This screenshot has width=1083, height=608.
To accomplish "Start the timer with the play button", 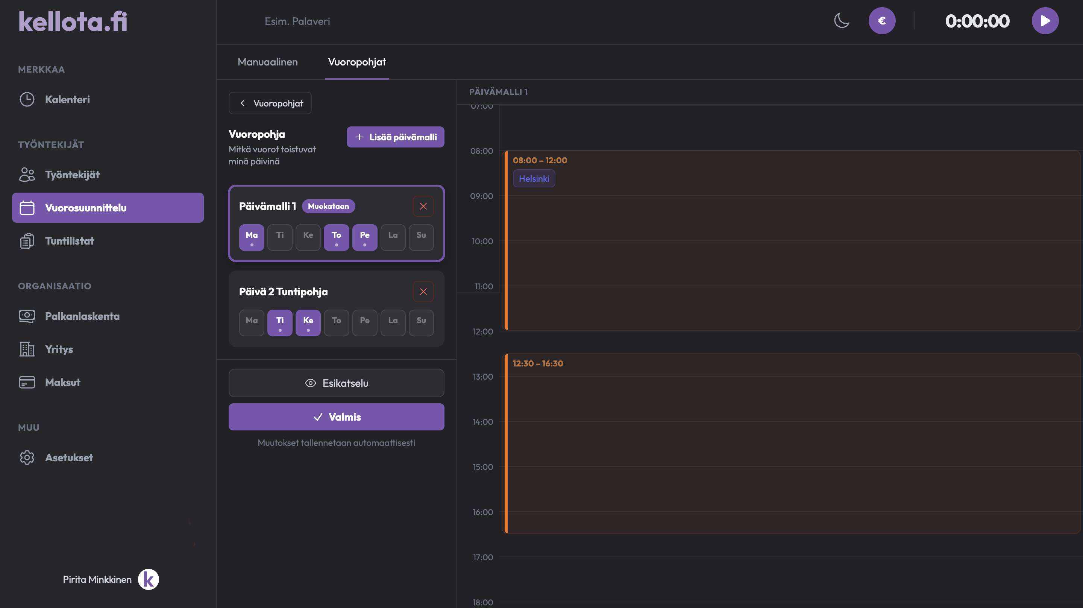I will point(1045,21).
